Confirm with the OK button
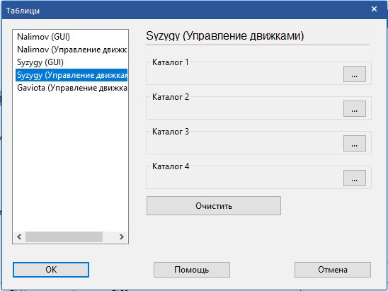 click(x=51, y=270)
